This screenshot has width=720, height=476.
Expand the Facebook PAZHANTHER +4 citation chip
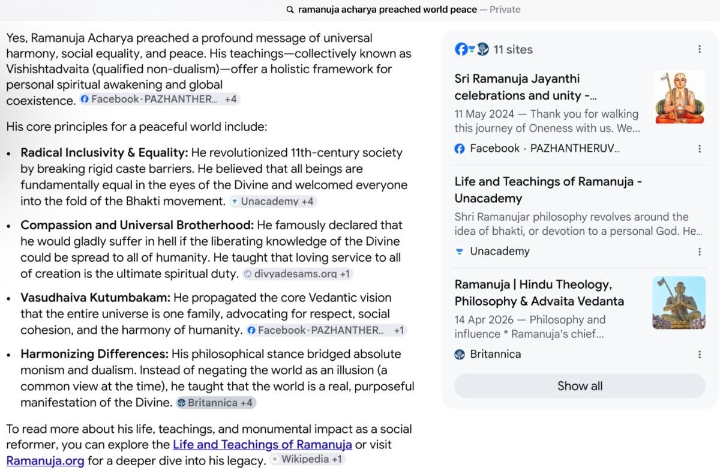[x=160, y=99]
